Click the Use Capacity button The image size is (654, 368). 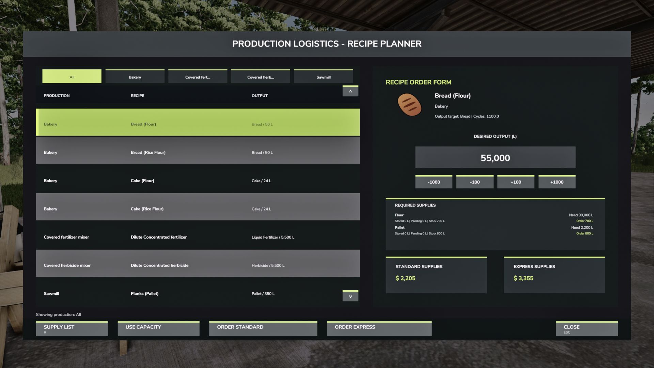coord(158,328)
